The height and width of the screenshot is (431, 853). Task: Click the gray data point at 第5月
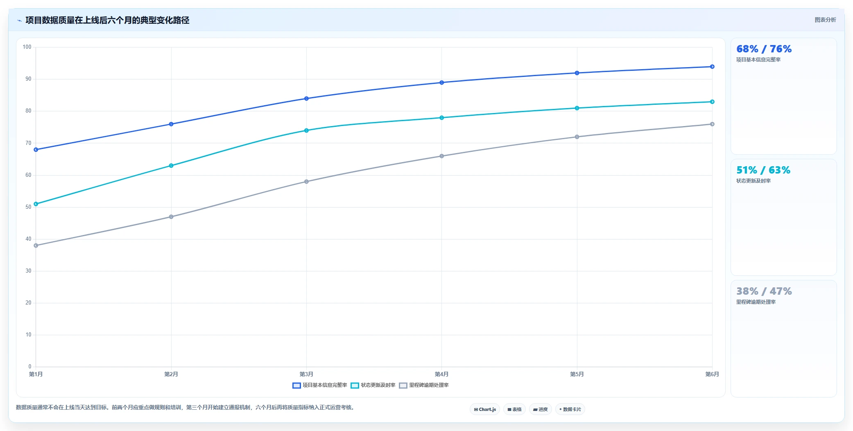pos(577,137)
